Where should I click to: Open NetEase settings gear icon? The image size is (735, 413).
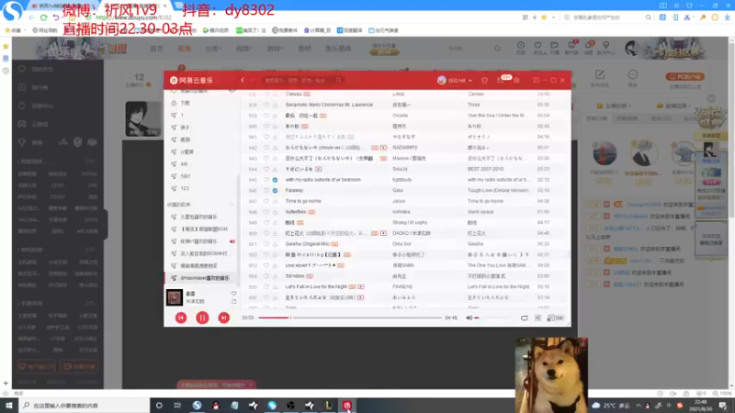coord(516,81)
